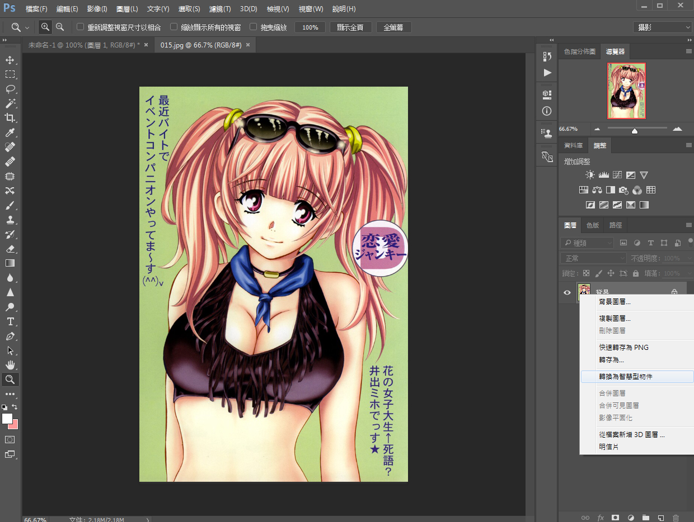This screenshot has height=522, width=694.
Task: Click the 100% zoom button
Action: [x=310, y=27]
